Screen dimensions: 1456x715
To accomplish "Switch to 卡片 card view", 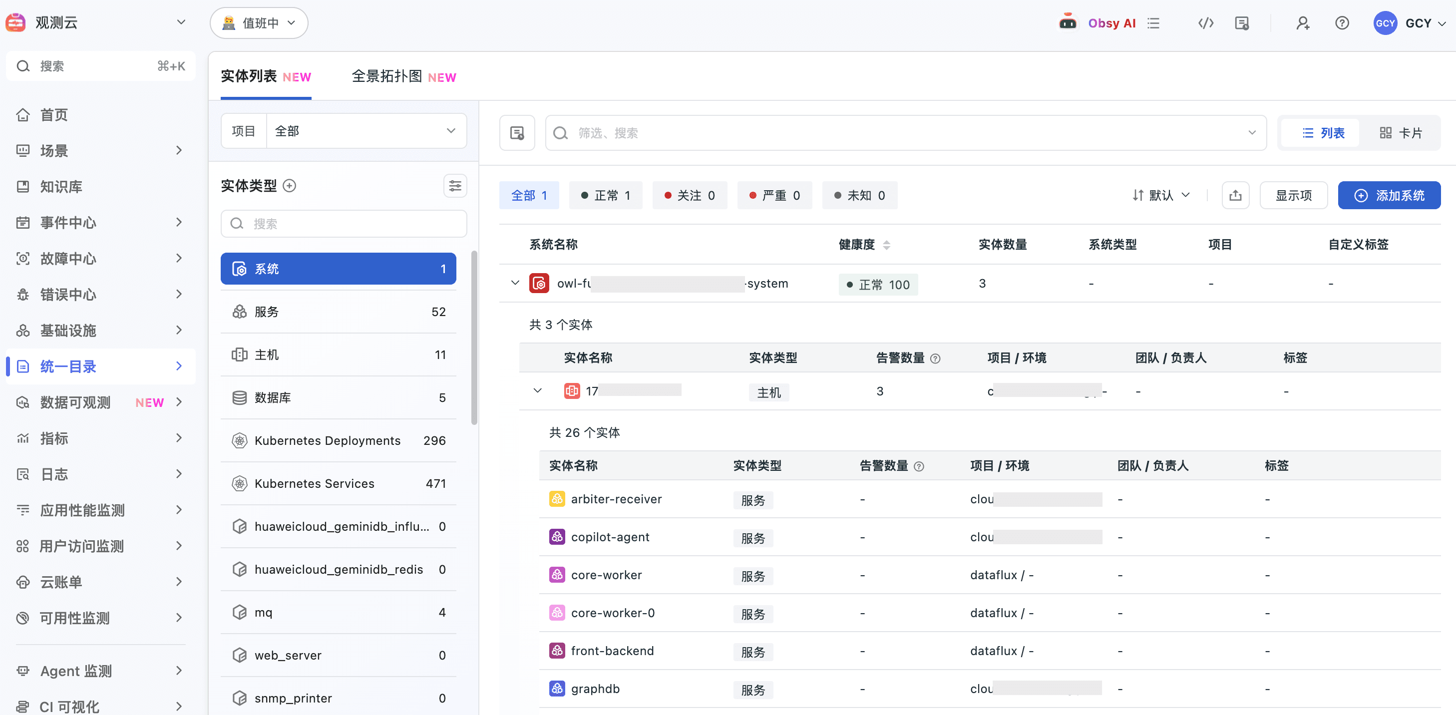I will coord(1401,133).
